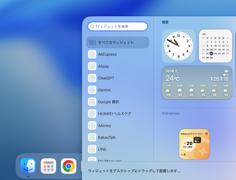Screen dimensions: 236x180
Task: Click the 提案 section heading
Action: tap(165, 22)
